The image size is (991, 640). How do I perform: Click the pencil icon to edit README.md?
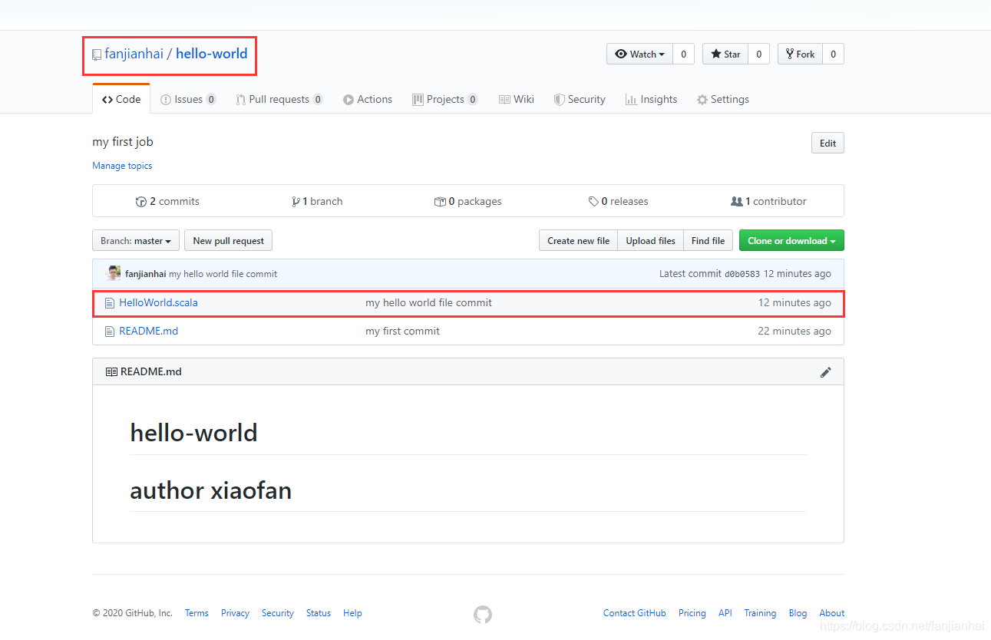click(x=825, y=372)
